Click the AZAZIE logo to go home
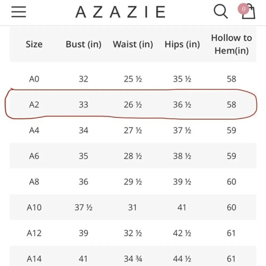Viewport: 266px width, 266px height. pyautogui.click(x=120, y=12)
